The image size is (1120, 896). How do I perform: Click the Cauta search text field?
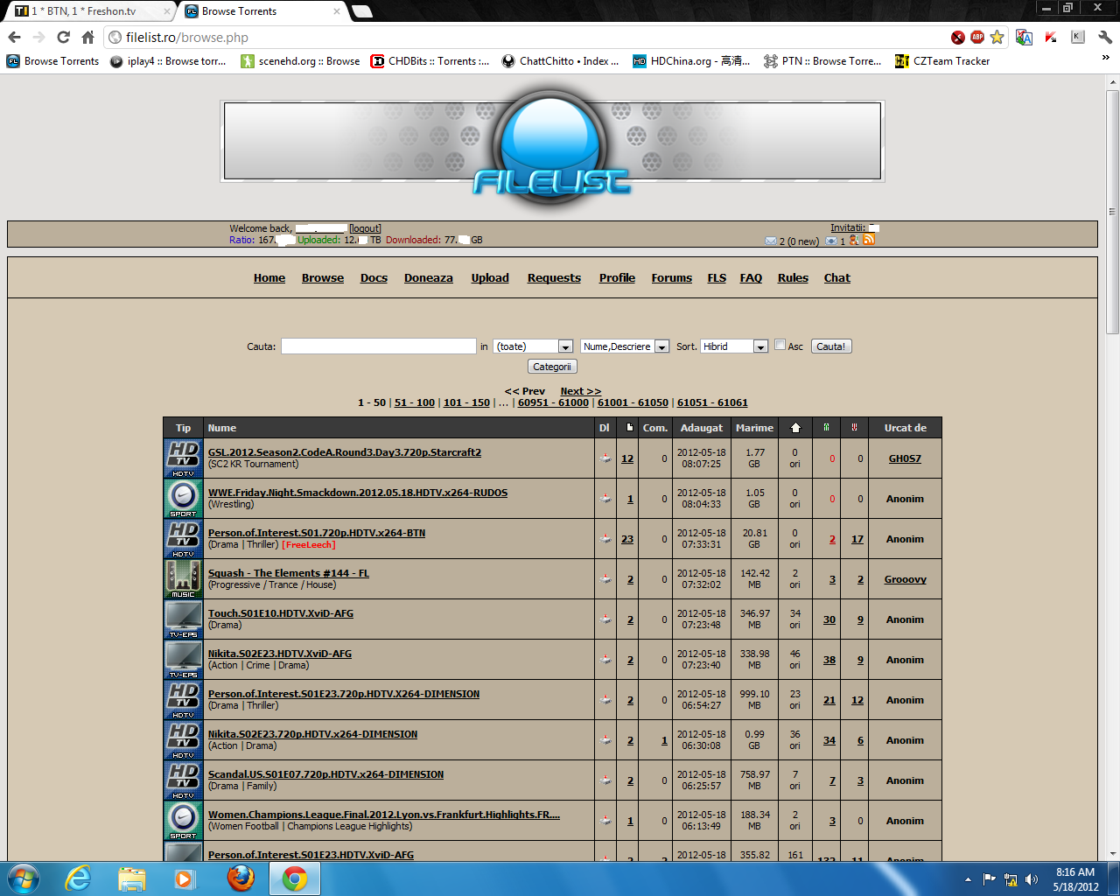tap(379, 346)
